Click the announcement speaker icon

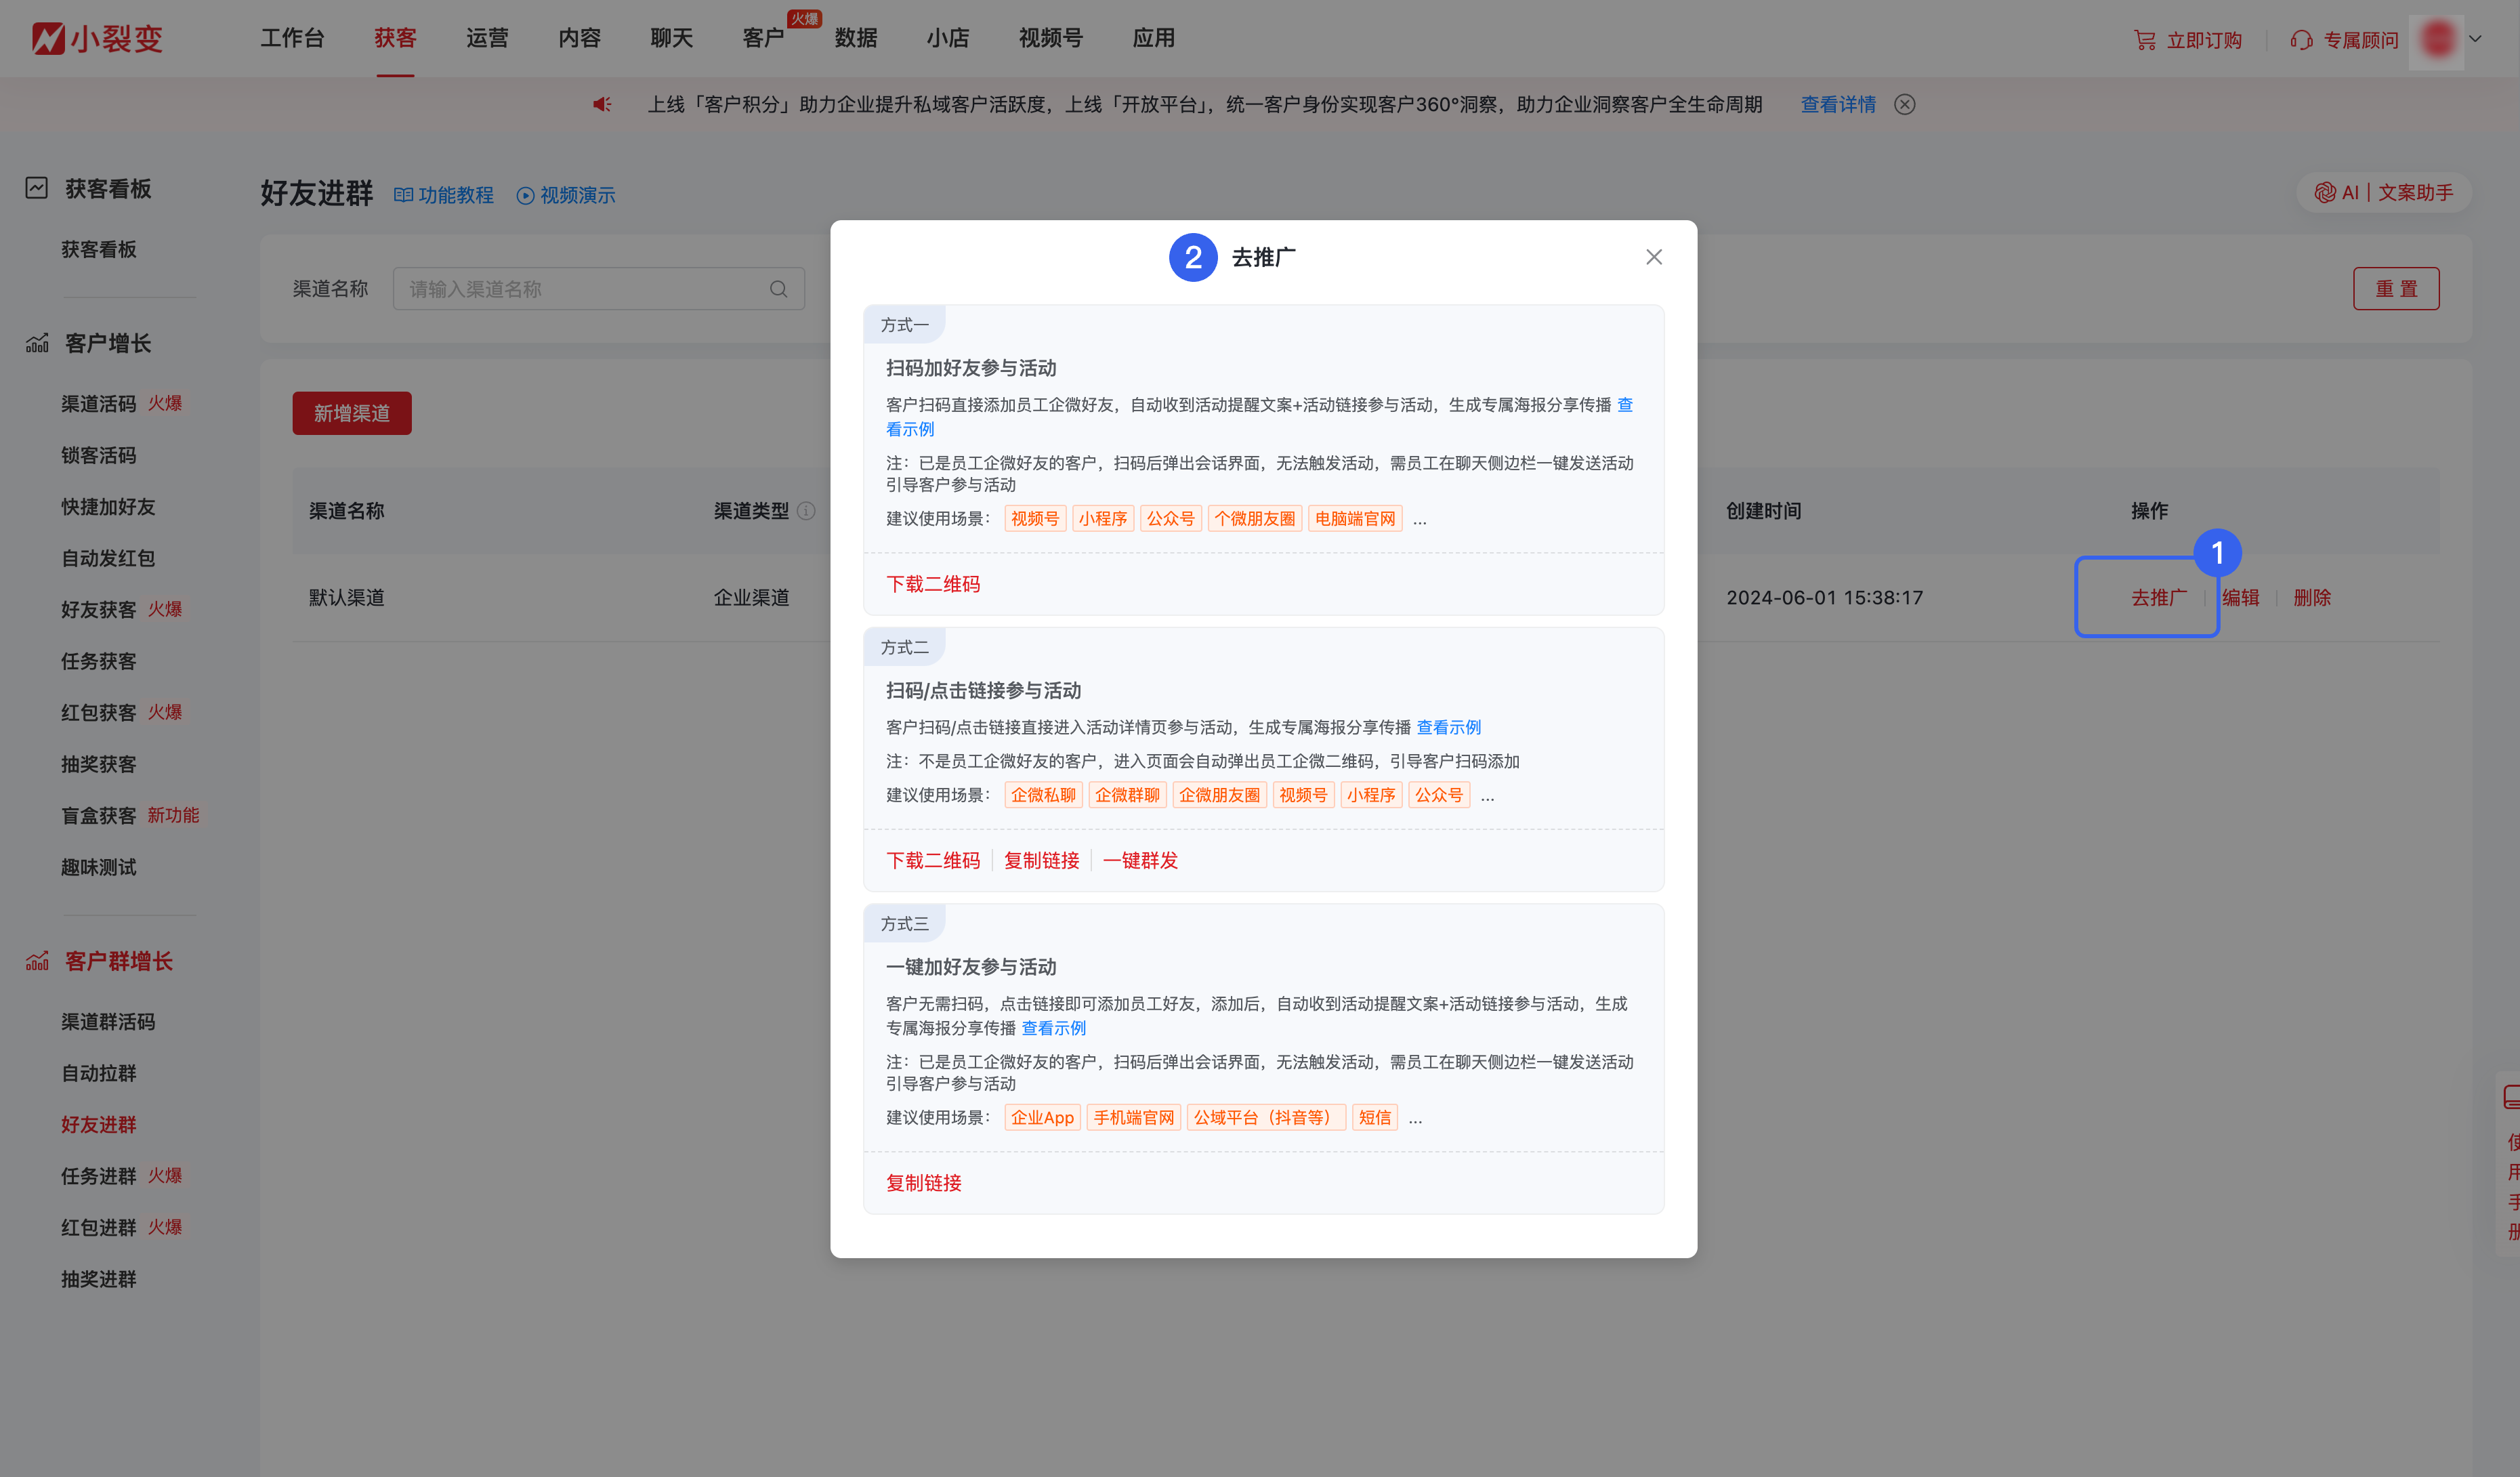coord(601,104)
